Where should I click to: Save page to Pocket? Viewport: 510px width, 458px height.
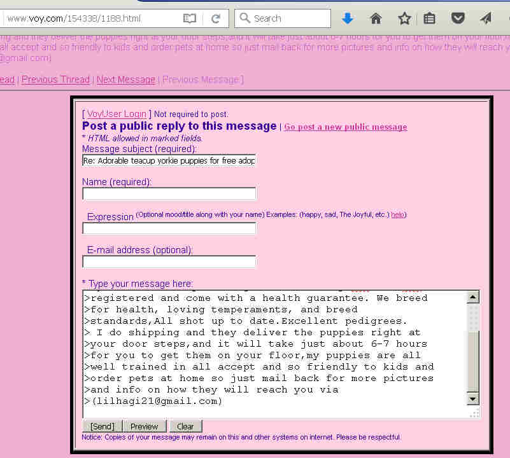(458, 18)
